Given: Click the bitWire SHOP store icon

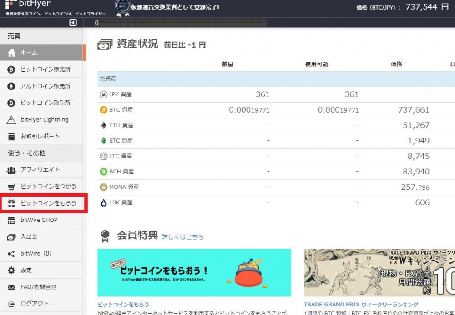Looking at the screenshot, I should tap(12, 220).
